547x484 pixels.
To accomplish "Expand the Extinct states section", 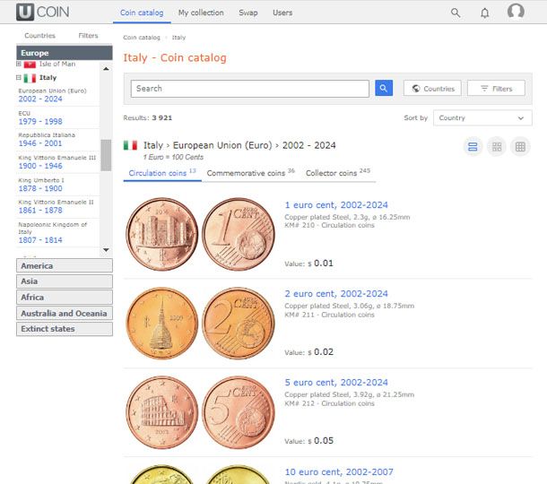I will [x=65, y=329].
